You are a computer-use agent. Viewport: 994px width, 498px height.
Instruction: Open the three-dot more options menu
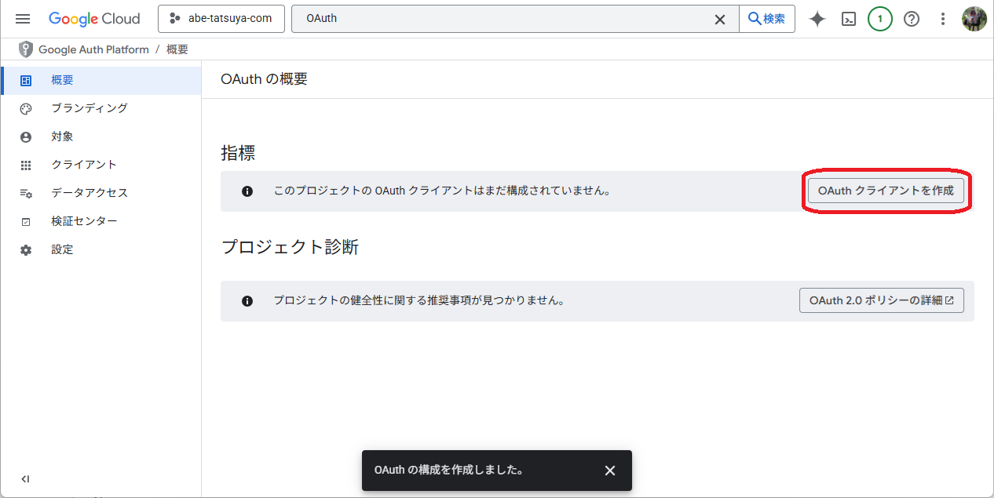coord(943,19)
